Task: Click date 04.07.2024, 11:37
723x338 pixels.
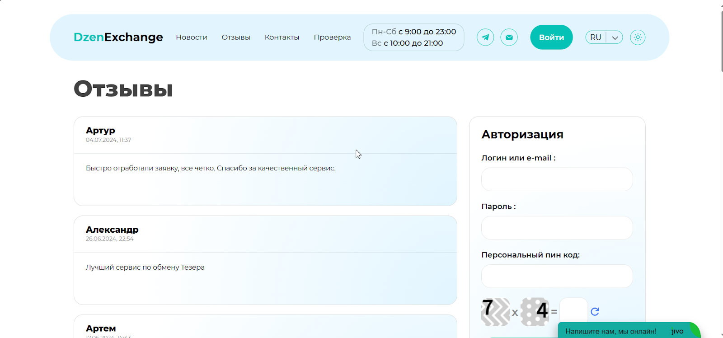Action: [x=108, y=140]
